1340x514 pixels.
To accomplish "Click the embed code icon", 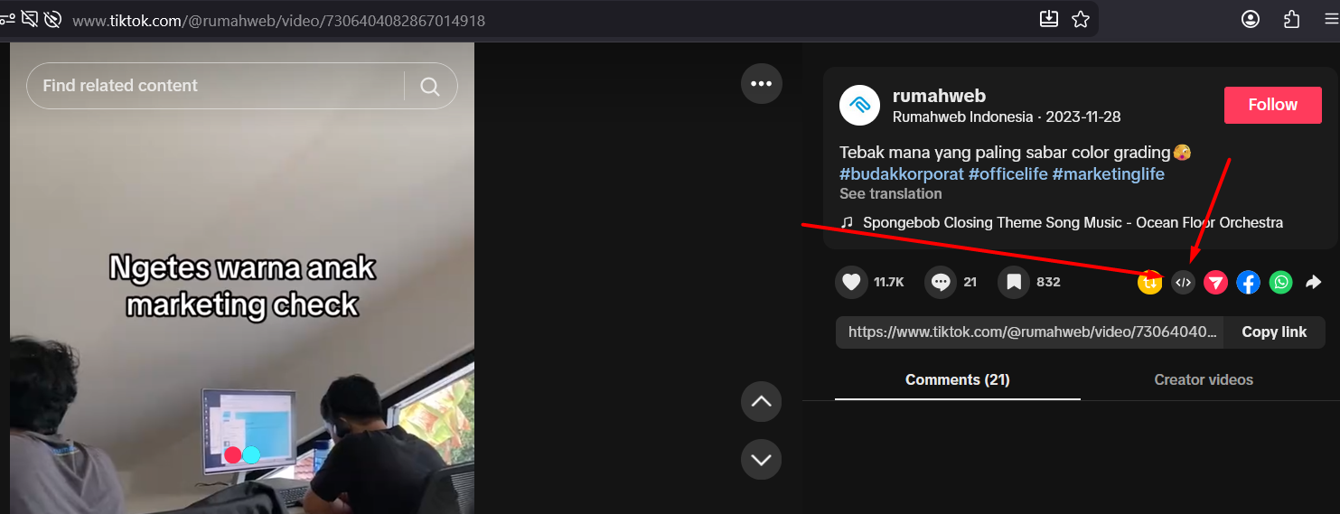I will 1183,283.
